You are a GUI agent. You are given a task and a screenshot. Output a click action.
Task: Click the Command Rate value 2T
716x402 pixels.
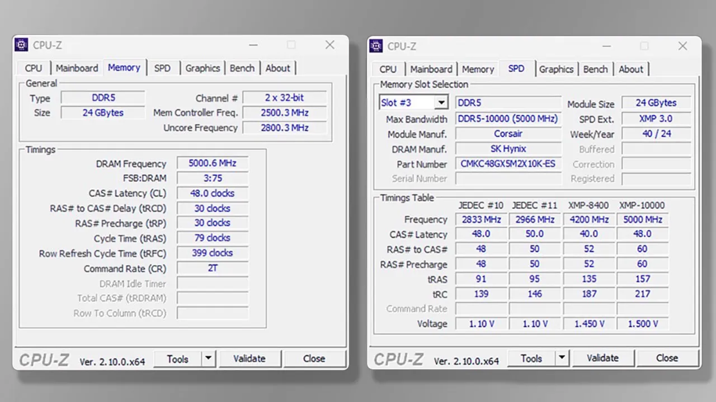point(213,268)
